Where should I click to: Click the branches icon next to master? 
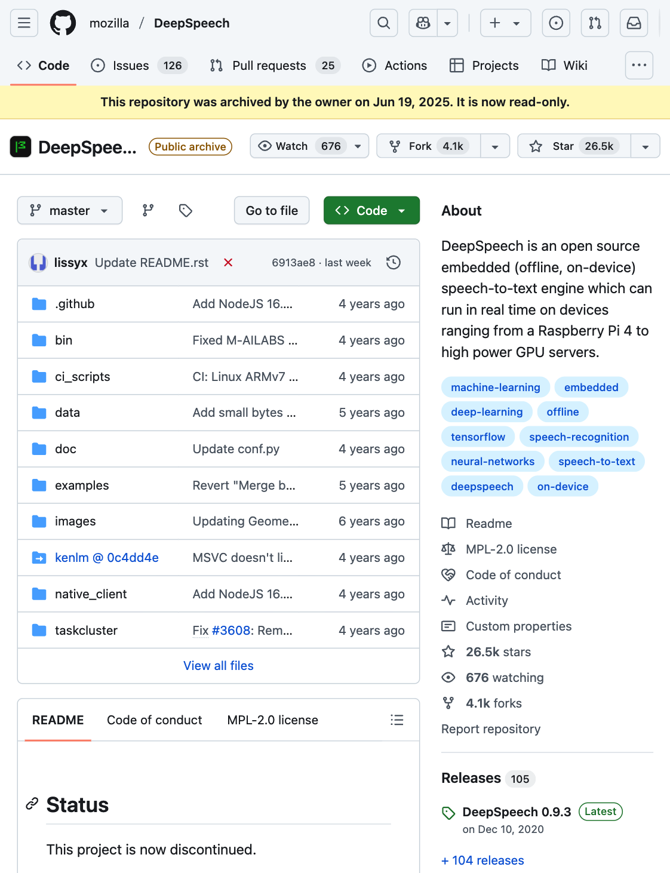click(x=147, y=210)
